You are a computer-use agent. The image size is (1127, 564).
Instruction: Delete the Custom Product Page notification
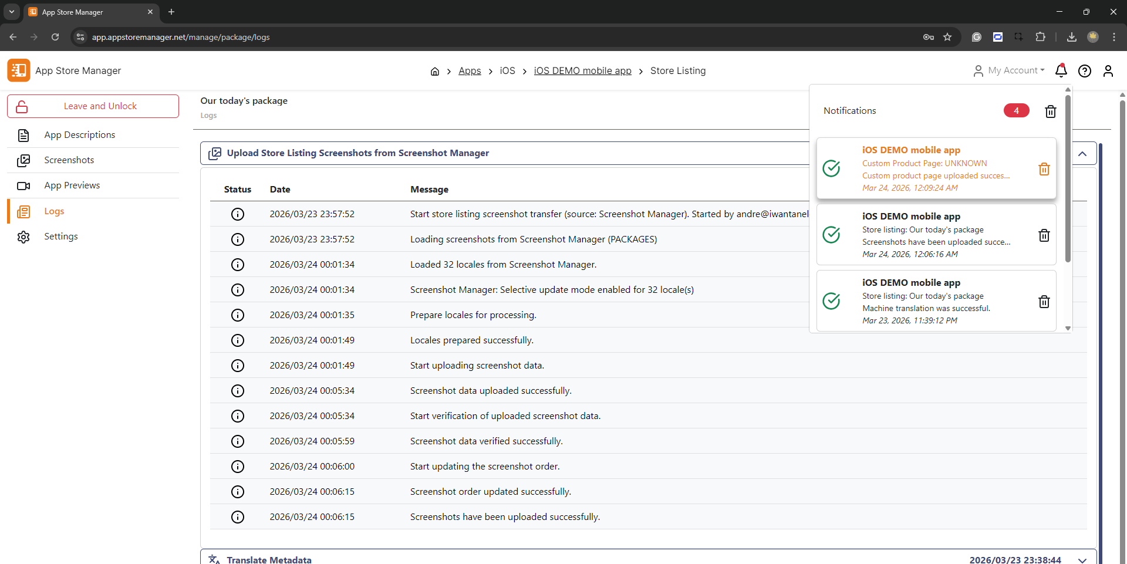coord(1044,169)
